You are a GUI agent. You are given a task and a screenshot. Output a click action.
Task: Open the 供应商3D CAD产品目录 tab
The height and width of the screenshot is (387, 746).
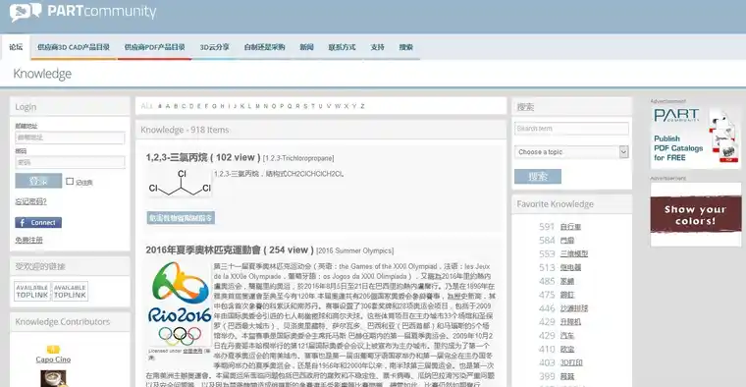(x=74, y=47)
